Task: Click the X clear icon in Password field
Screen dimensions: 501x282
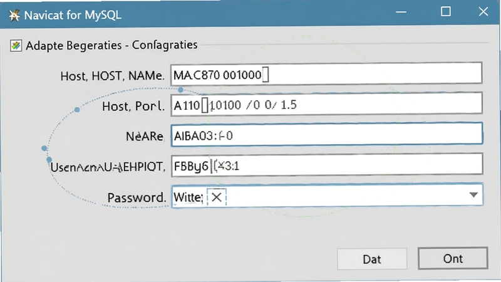Action: pyautogui.click(x=217, y=197)
